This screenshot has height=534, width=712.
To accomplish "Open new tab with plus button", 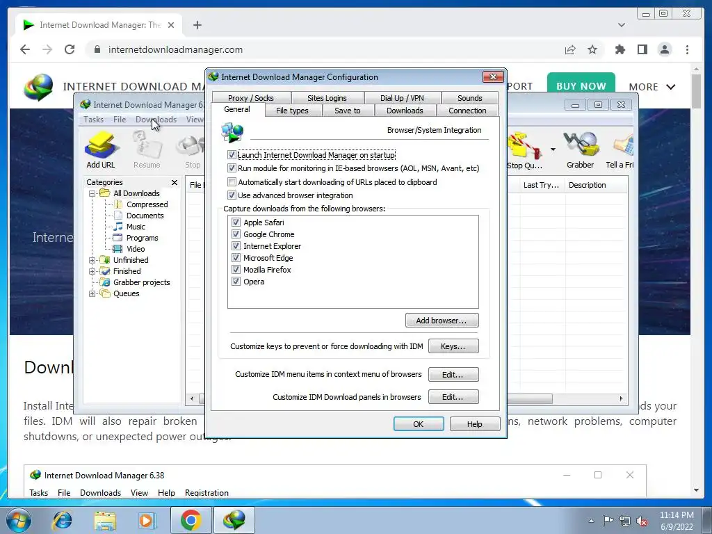I will [197, 25].
